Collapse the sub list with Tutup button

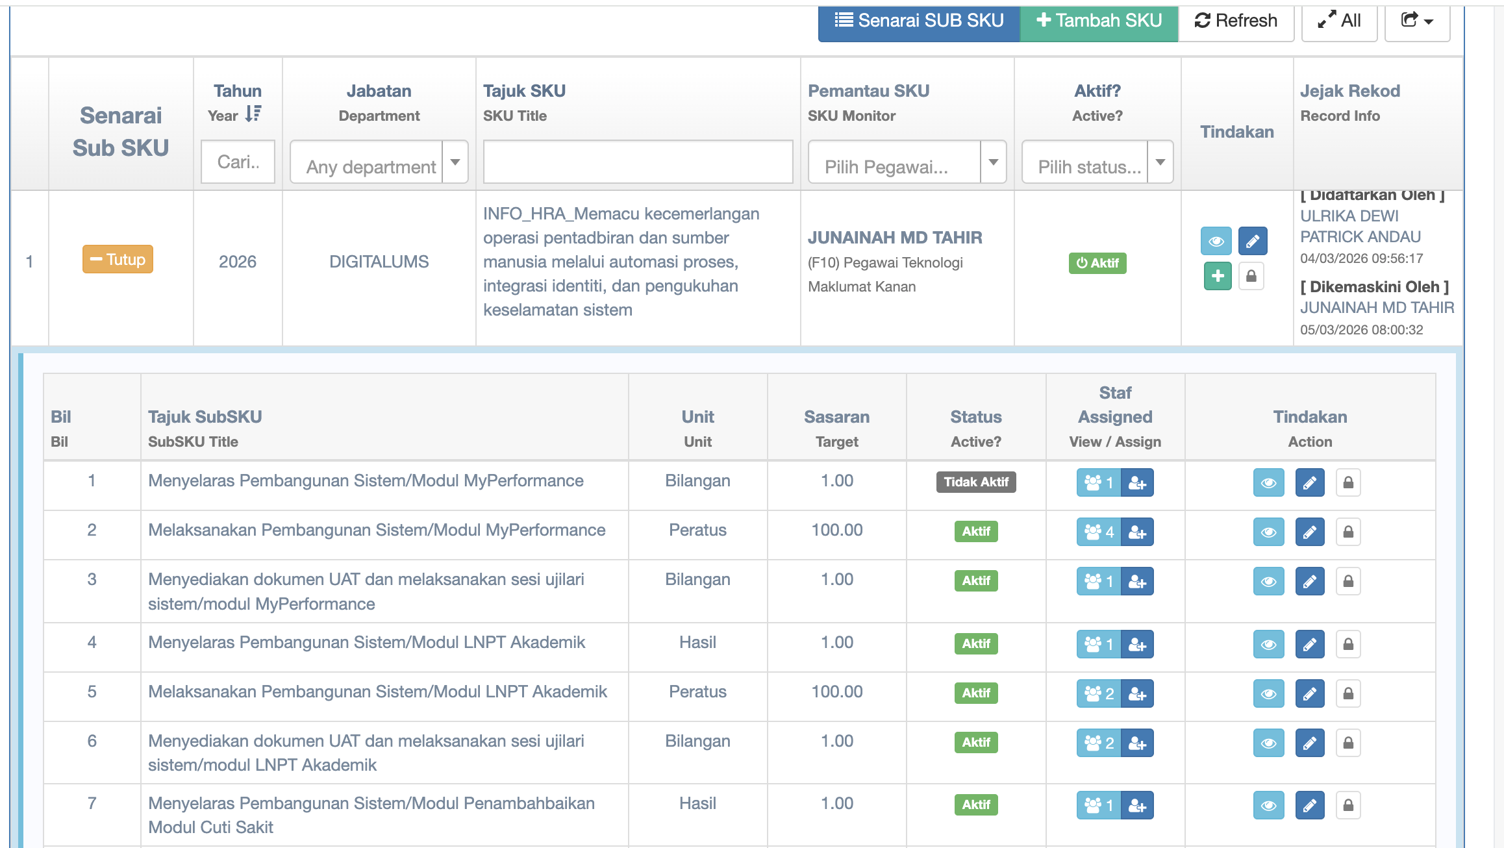click(118, 259)
